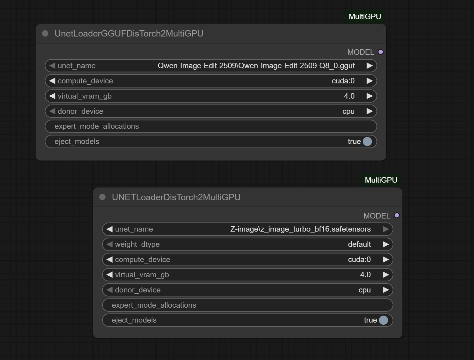Click the previous arrow for weight_dtype
474x360 pixels.
point(109,244)
